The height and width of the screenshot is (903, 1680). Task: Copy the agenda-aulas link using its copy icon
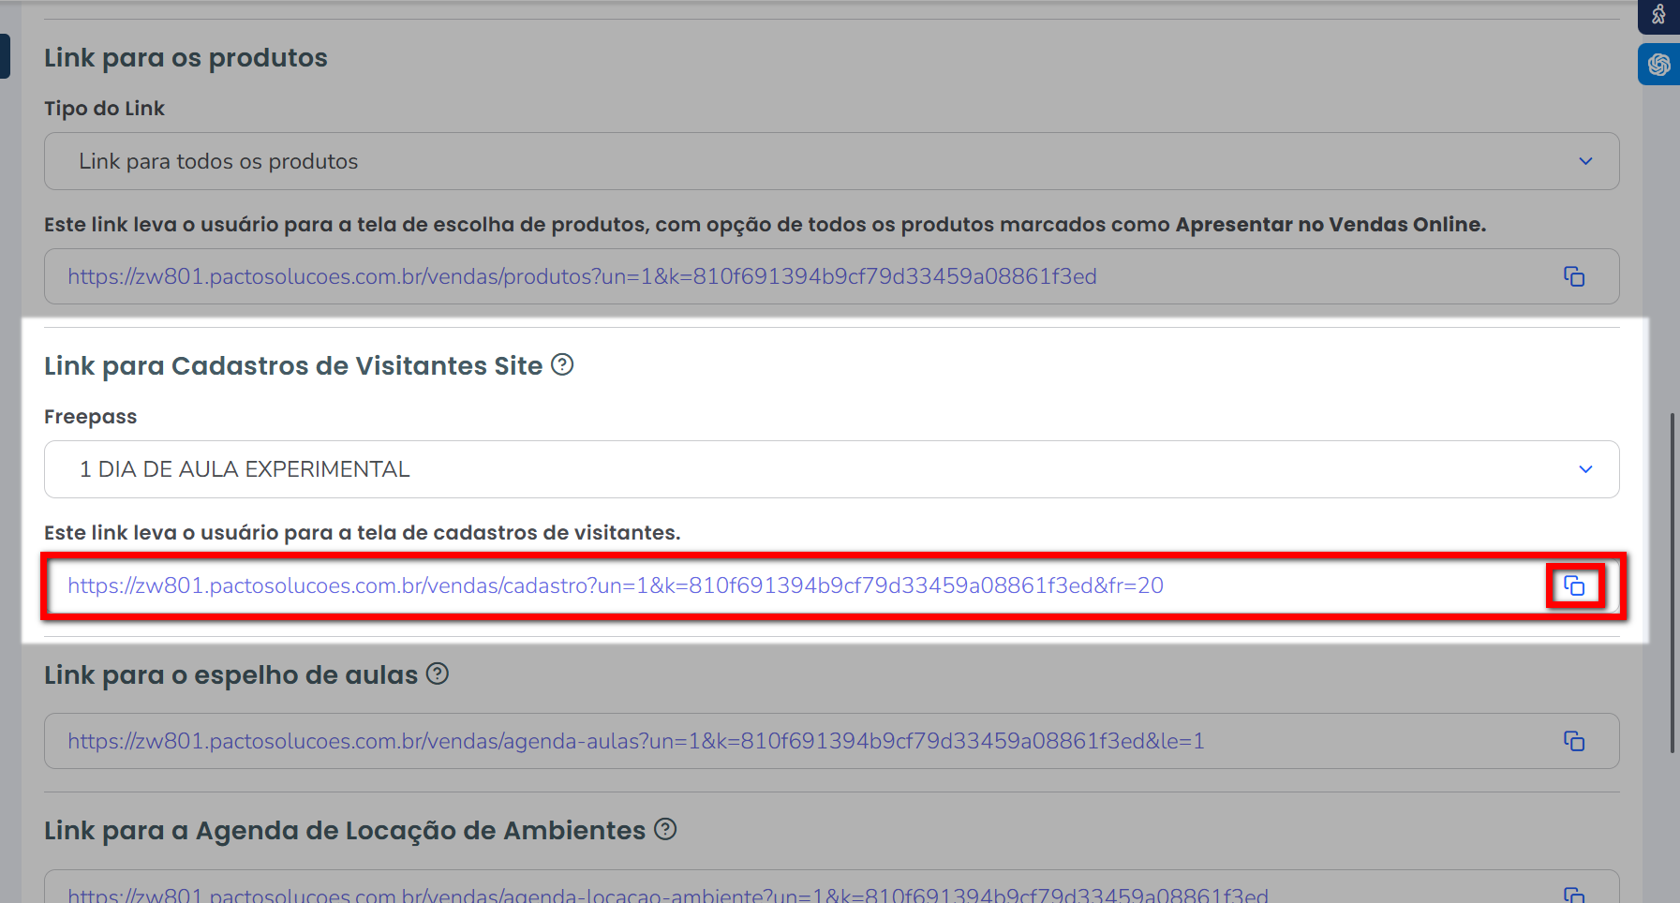coord(1574,741)
